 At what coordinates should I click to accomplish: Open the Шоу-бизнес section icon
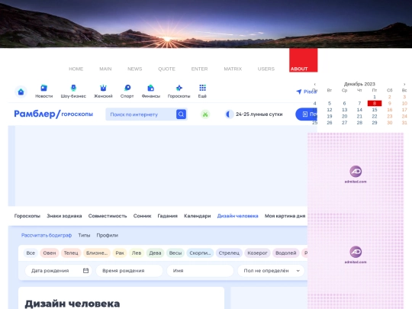[73, 88]
